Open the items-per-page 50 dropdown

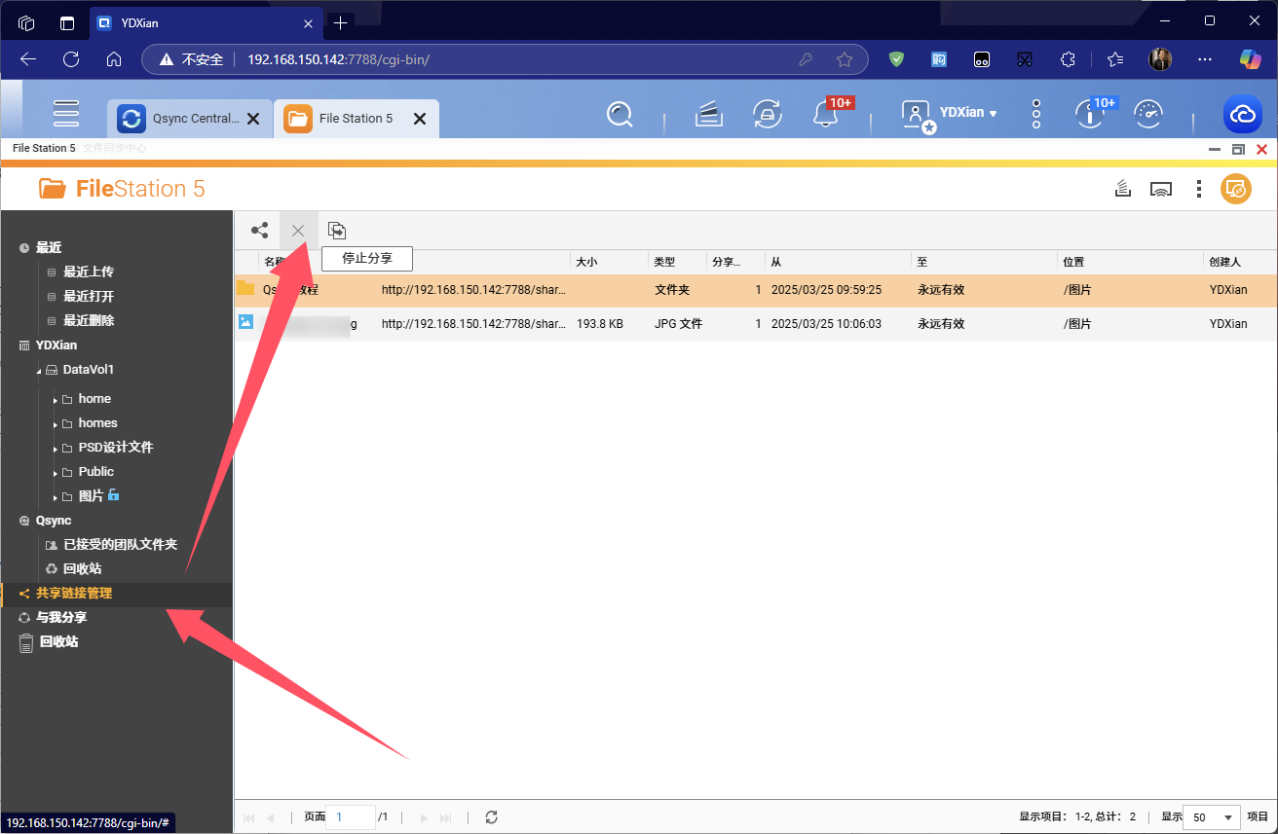1212,817
